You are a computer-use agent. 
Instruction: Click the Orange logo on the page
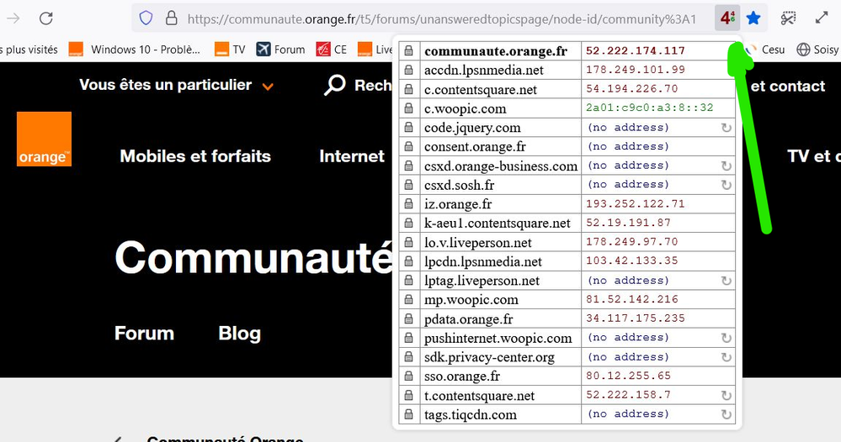point(44,139)
